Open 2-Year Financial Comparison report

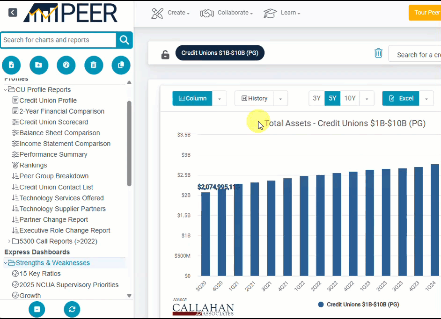[58, 111]
